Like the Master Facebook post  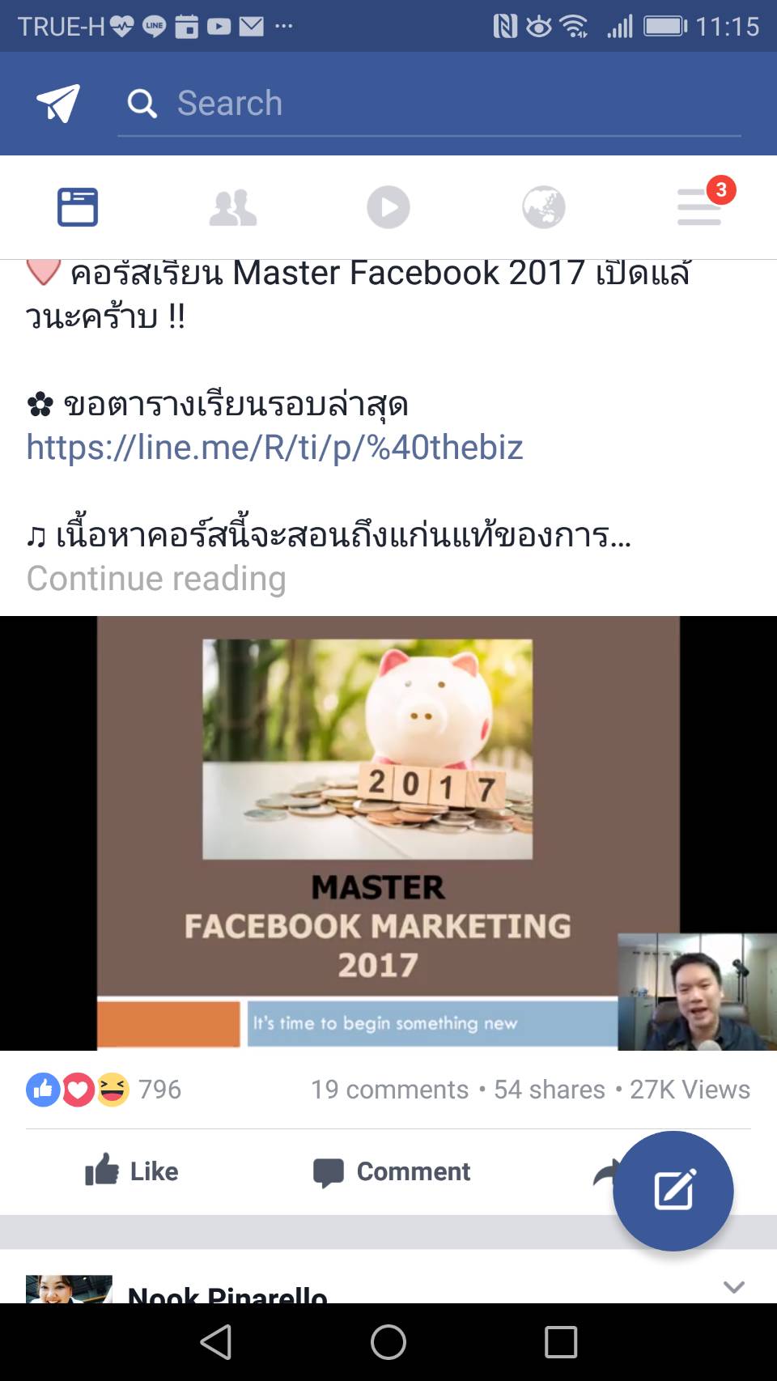pyautogui.click(x=131, y=1171)
